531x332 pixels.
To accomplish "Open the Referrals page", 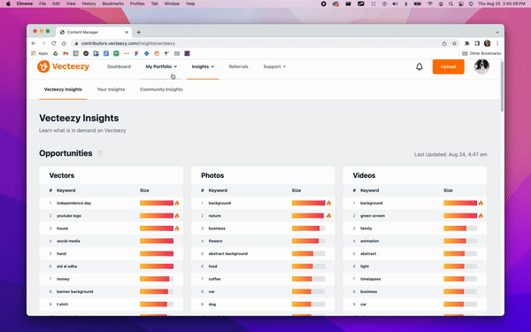I will [x=238, y=66].
